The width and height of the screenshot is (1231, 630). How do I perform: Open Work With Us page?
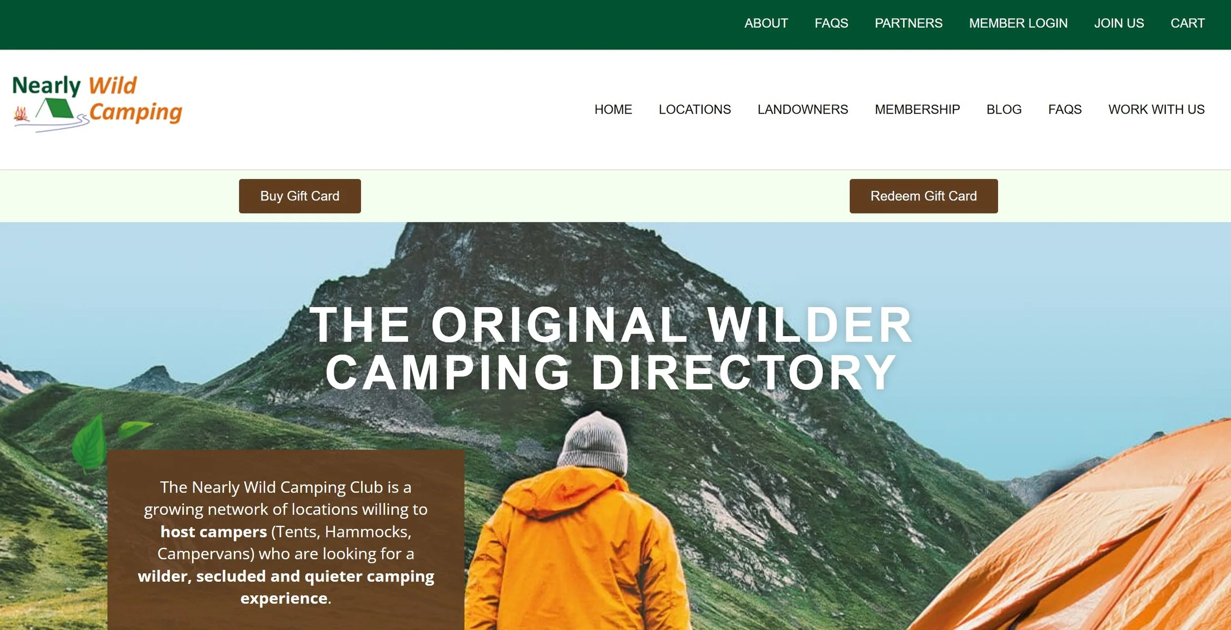click(1156, 109)
